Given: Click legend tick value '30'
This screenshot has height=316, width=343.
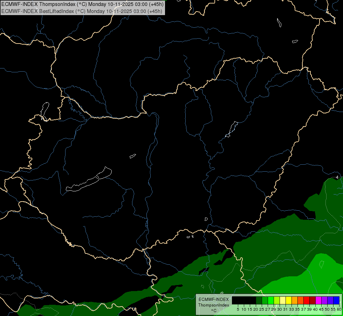Looking at the screenshot, I should click(280, 309).
